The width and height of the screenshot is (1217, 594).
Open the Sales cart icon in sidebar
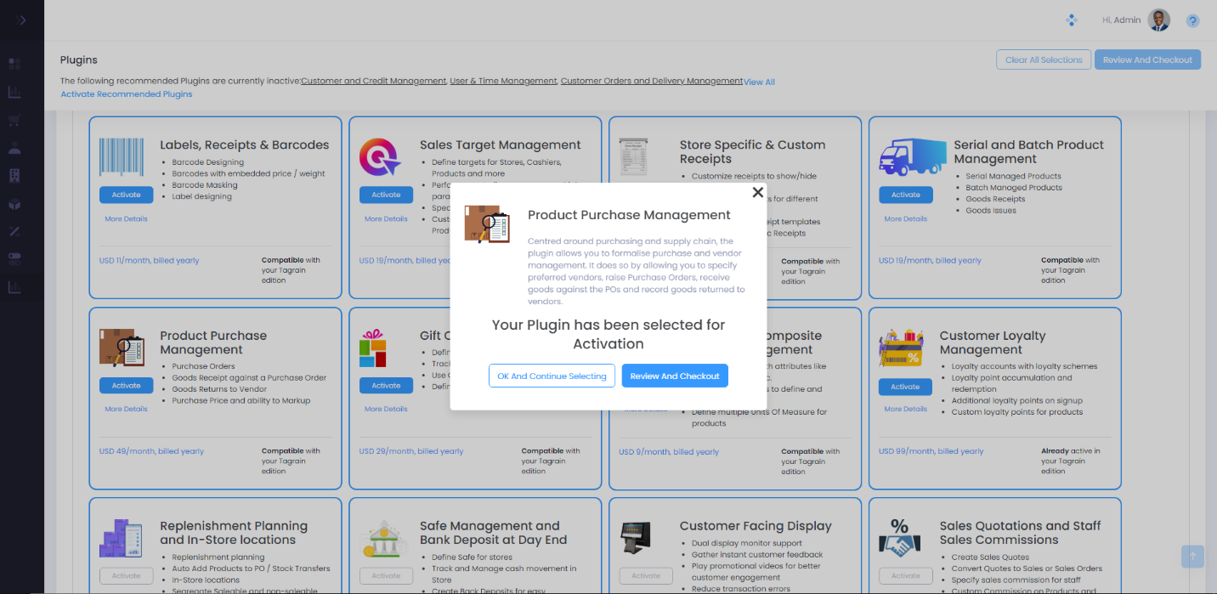(x=14, y=120)
